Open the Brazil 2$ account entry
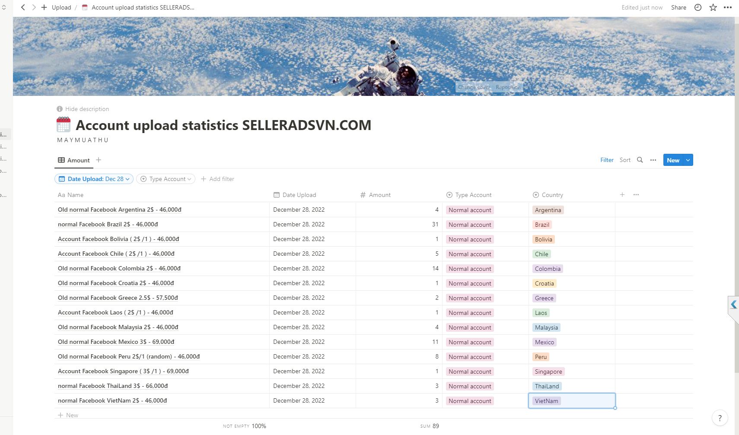The height and width of the screenshot is (435, 739). coord(108,224)
